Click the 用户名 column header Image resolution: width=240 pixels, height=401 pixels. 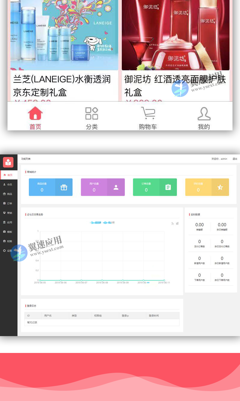pos(48,316)
